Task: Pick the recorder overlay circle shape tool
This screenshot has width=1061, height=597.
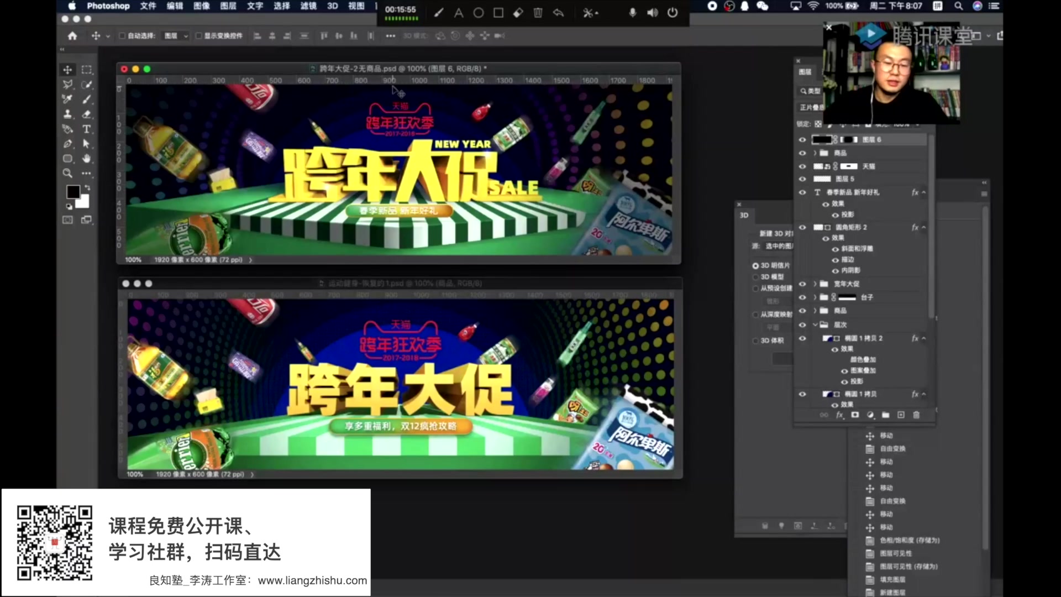Action: (x=479, y=13)
